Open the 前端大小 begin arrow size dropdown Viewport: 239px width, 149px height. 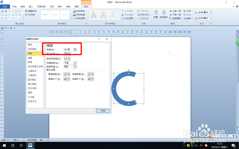pos(67,79)
